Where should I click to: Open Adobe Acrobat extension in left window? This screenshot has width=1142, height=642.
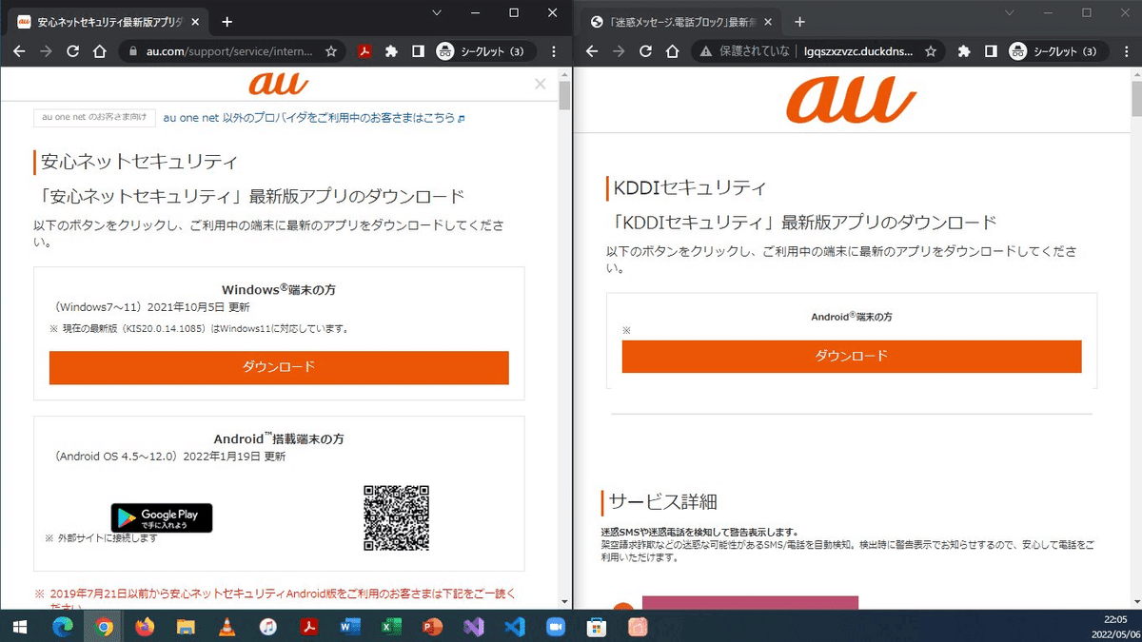point(364,51)
